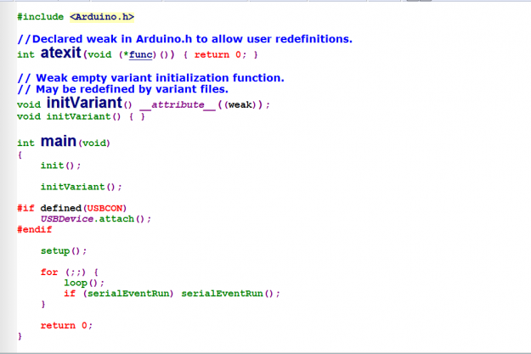Click the large main function name
531x354 pixels.
tap(59, 141)
